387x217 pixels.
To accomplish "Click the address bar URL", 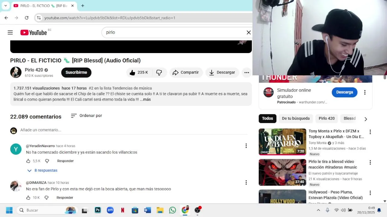I will (110, 18).
